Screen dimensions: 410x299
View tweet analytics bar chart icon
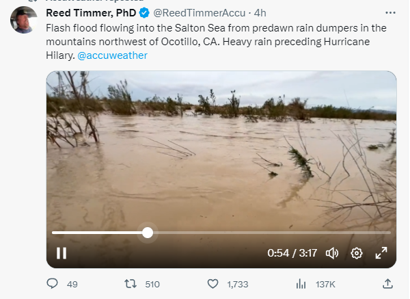[301, 284]
